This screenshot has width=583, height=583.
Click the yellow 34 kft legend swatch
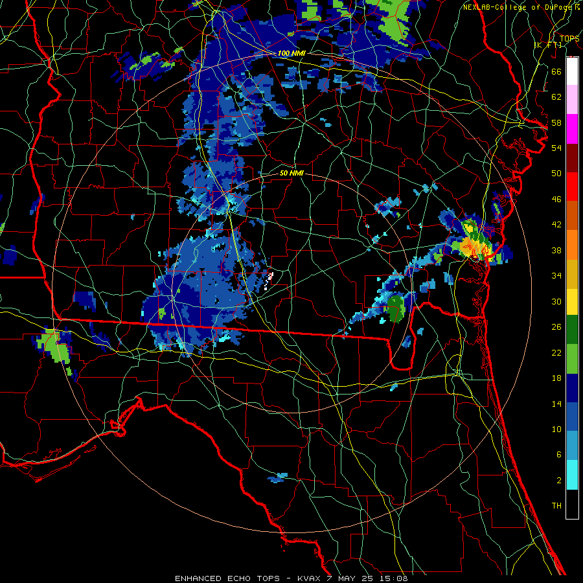click(x=572, y=301)
